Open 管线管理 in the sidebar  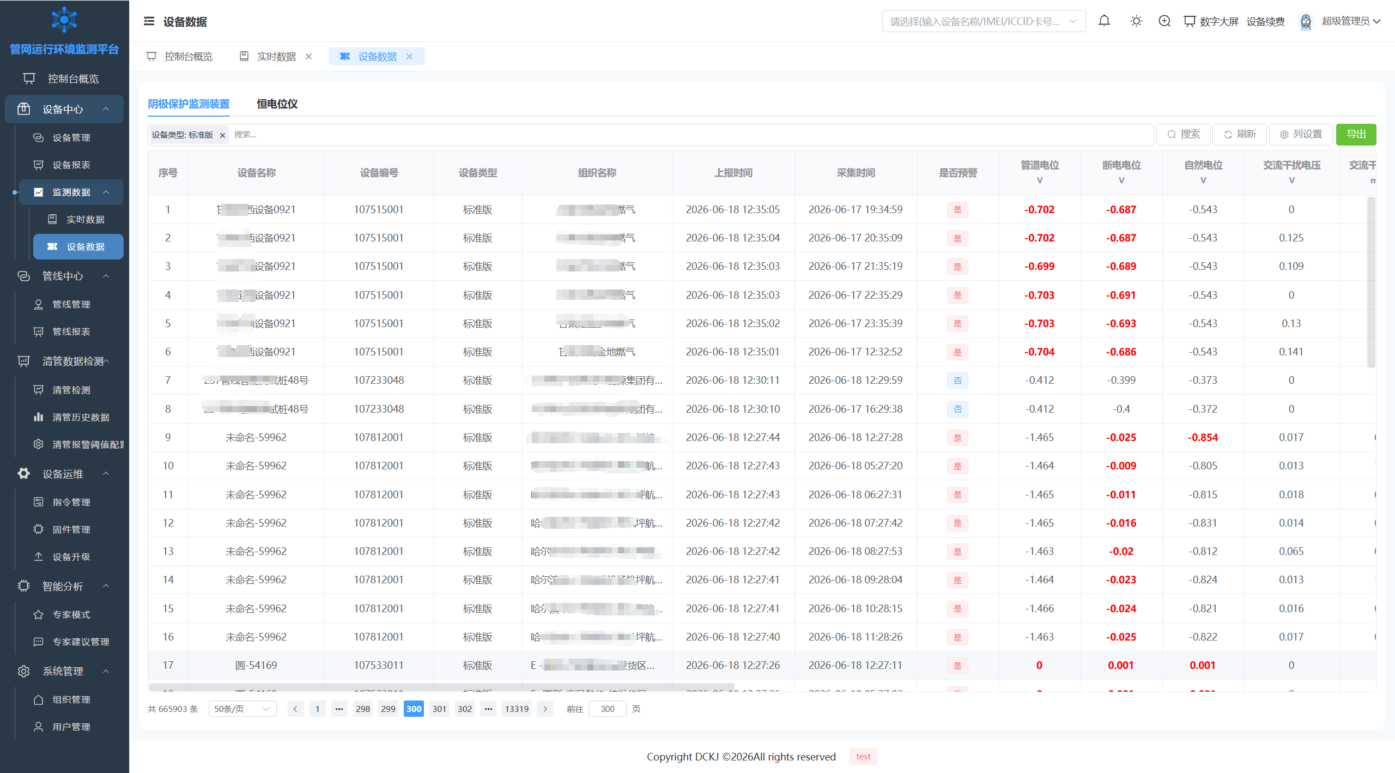click(71, 304)
